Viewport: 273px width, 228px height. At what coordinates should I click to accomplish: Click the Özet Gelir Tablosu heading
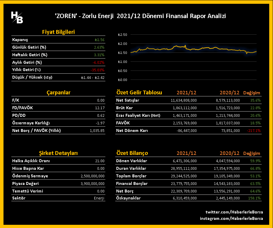(x=139, y=93)
